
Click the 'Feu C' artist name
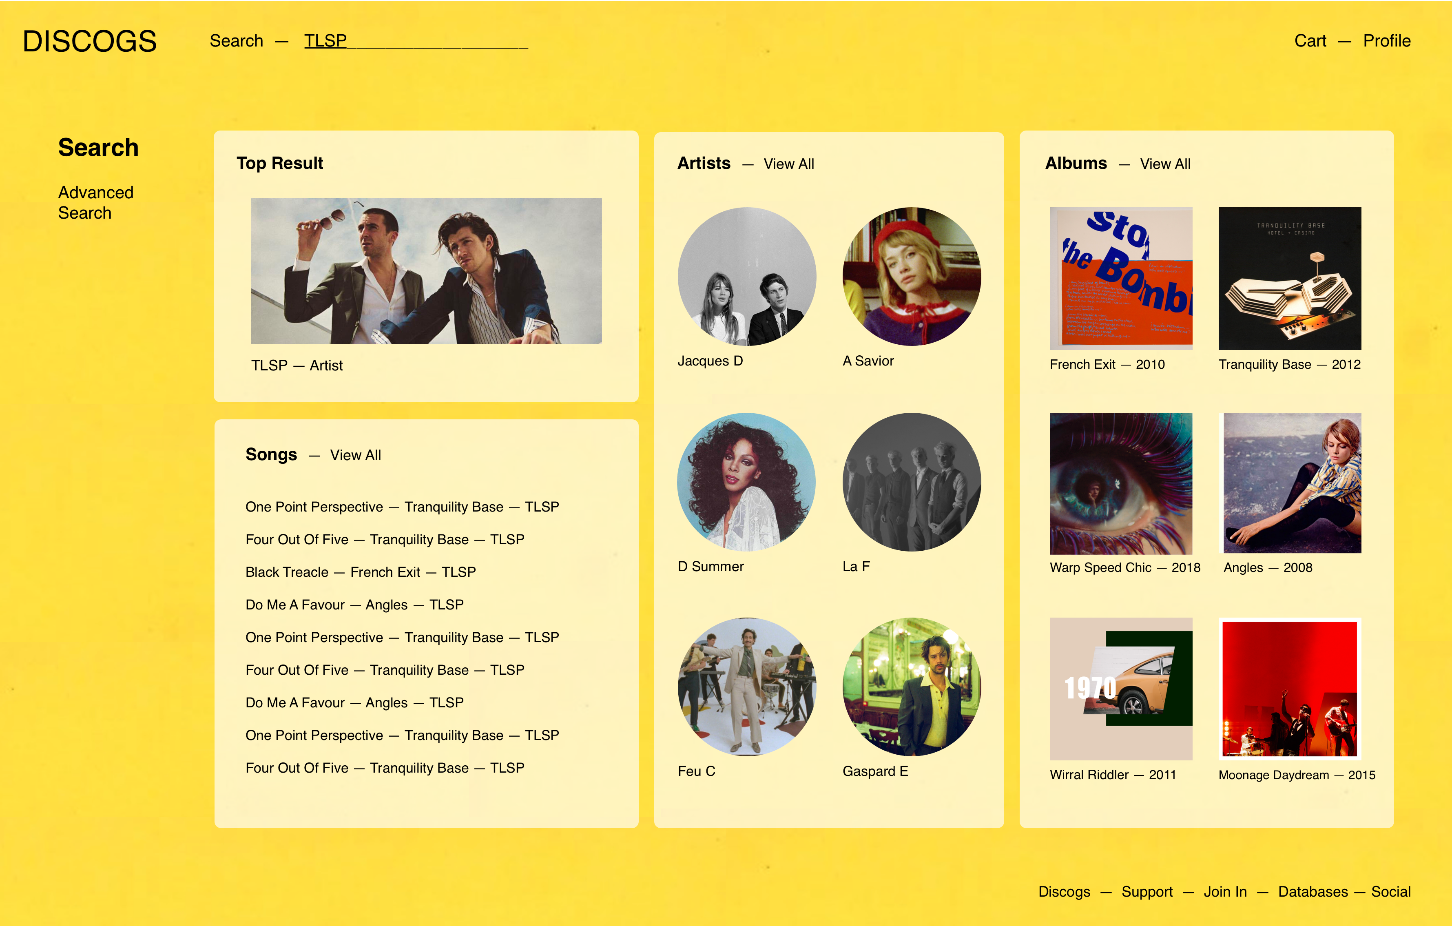pyautogui.click(x=696, y=771)
